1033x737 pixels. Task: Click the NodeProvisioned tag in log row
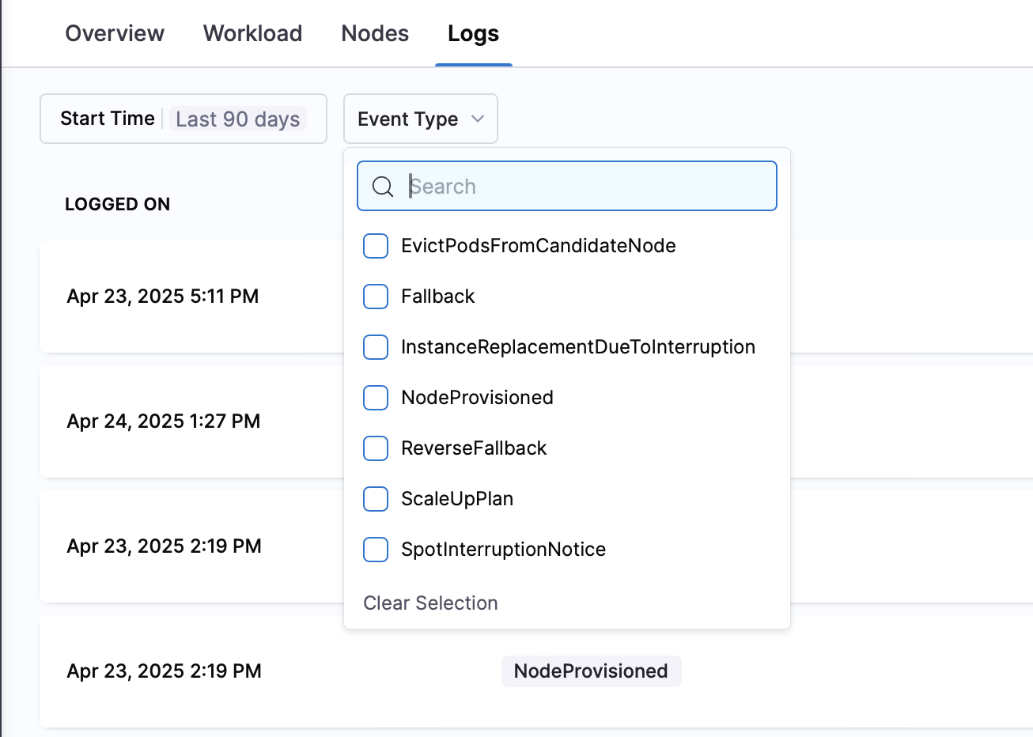[x=591, y=671]
